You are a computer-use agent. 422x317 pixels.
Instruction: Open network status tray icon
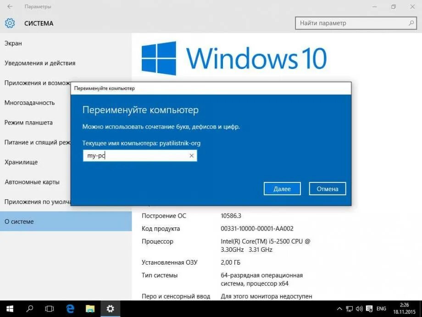click(350, 309)
